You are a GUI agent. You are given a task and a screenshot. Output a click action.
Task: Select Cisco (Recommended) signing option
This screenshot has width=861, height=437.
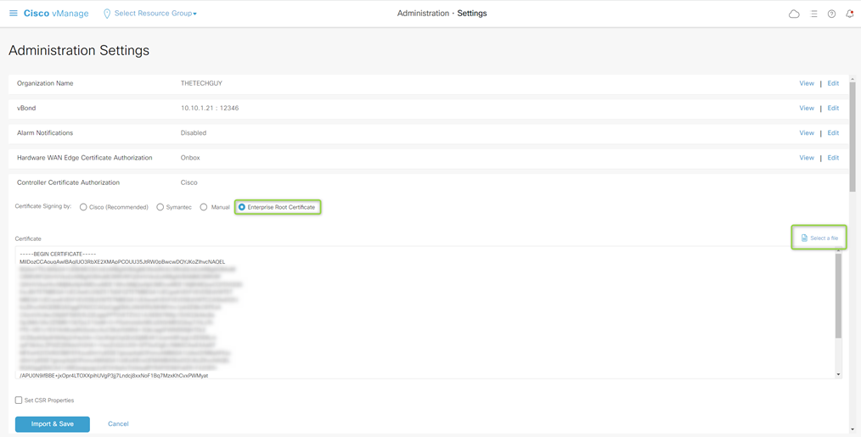[83, 207]
